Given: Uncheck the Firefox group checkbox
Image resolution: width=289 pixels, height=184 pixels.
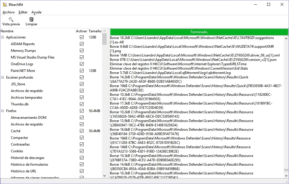Looking at the screenshot, I should [x=82, y=111].
